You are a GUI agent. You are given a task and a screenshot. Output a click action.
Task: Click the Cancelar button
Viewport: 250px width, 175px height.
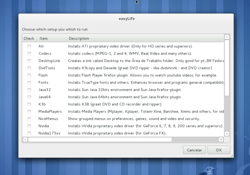pyautogui.click(x=194, y=150)
